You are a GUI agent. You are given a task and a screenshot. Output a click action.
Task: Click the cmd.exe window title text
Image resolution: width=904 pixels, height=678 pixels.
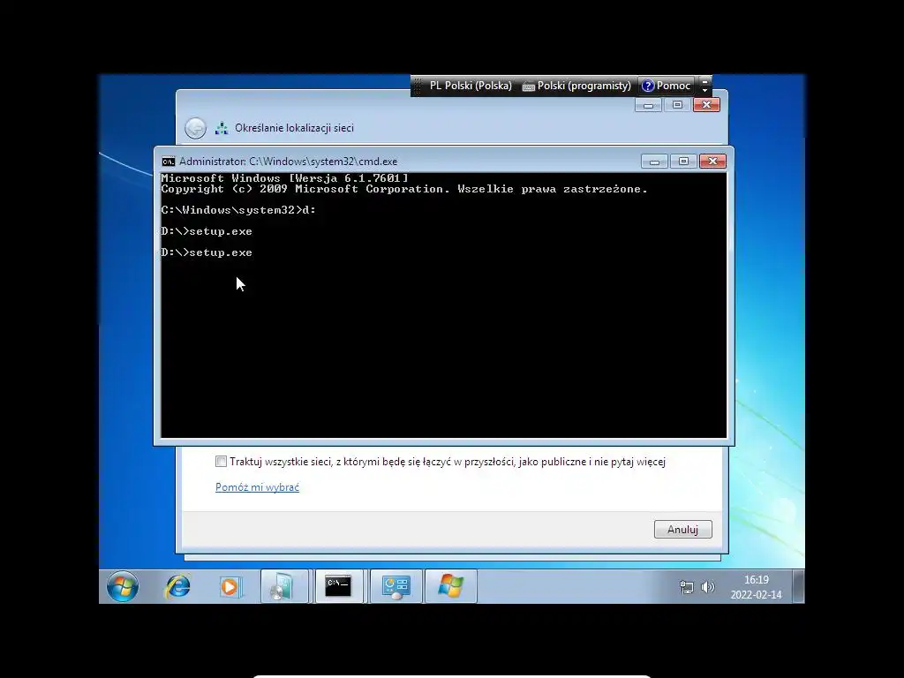click(289, 162)
